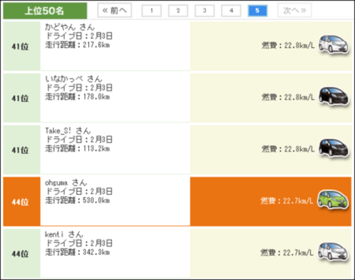Open ranking page 1

pyautogui.click(x=152, y=11)
